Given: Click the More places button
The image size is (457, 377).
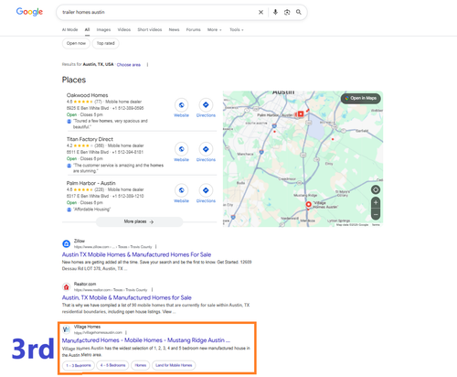Looking at the screenshot, I should click(x=139, y=221).
